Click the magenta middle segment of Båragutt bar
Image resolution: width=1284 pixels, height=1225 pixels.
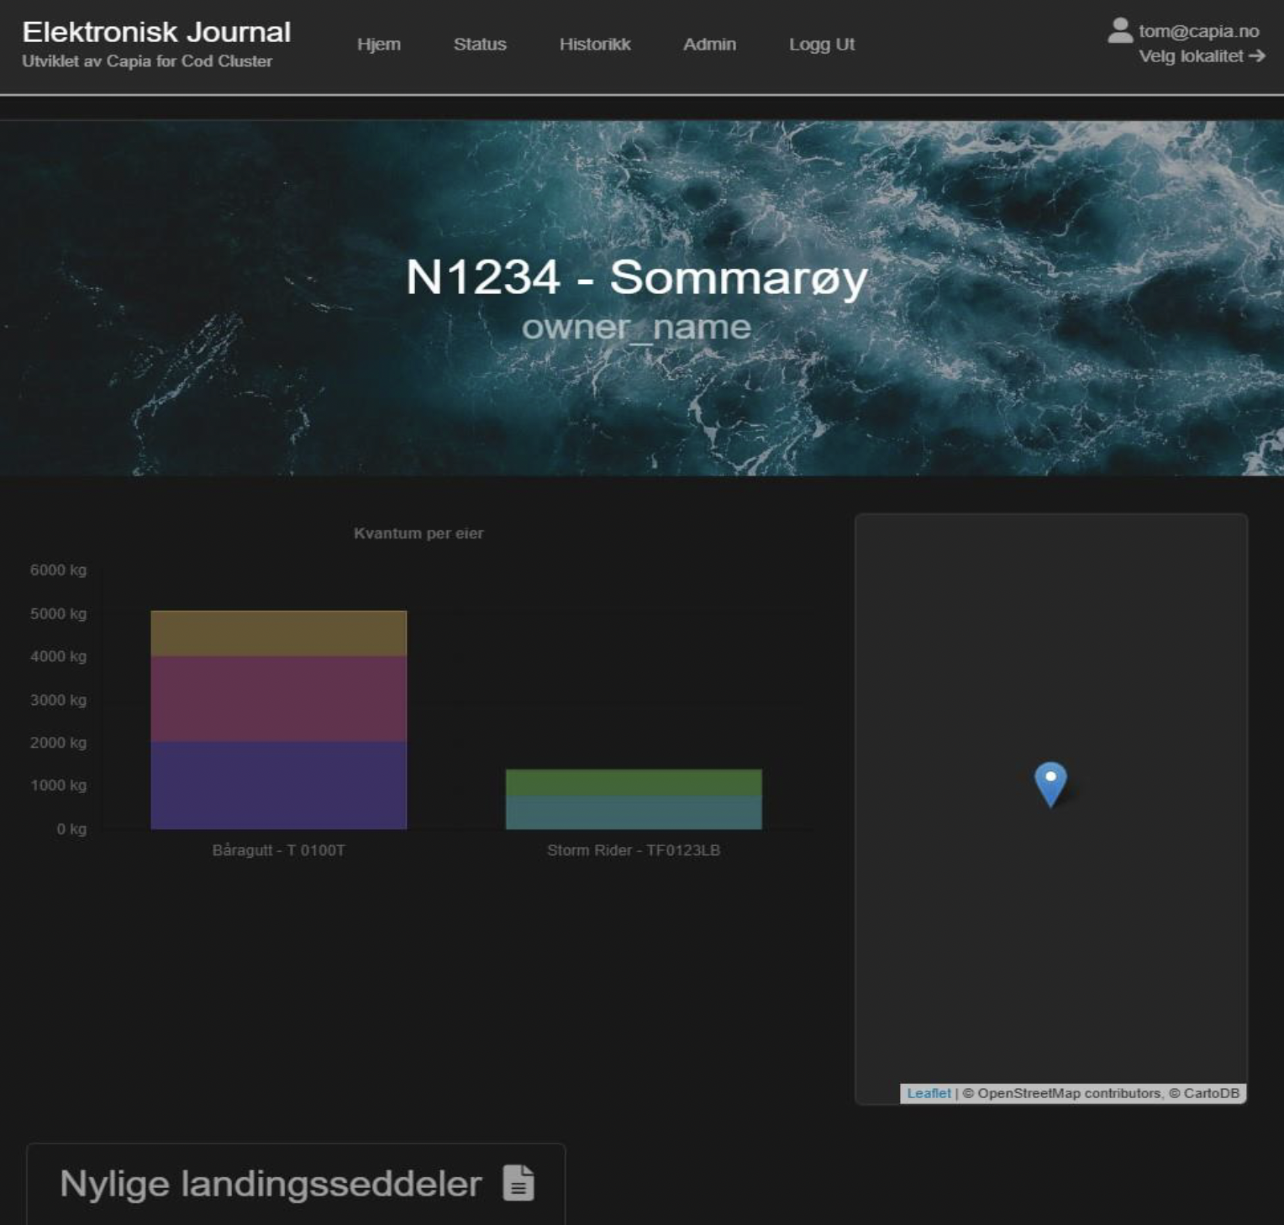coord(278,698)
